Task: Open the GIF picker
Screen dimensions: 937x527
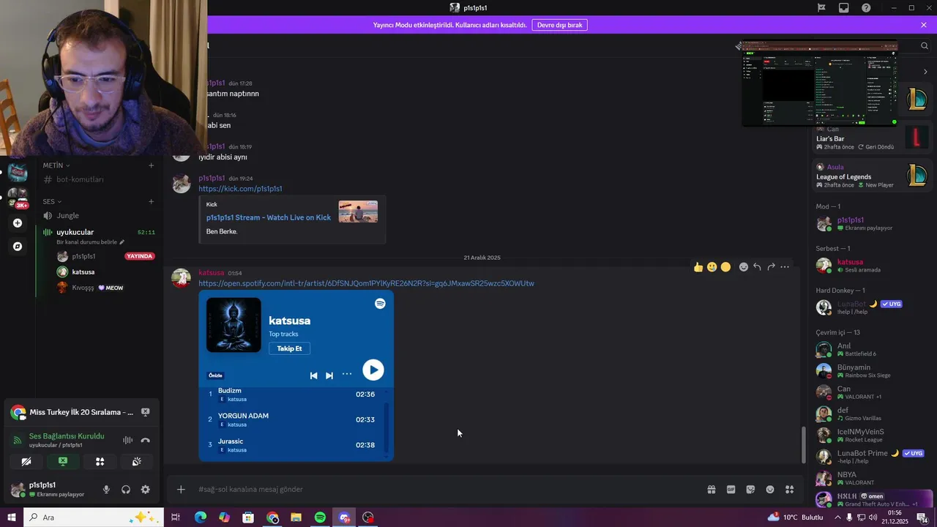Action: pyautogui.click(x=731, y=490)
